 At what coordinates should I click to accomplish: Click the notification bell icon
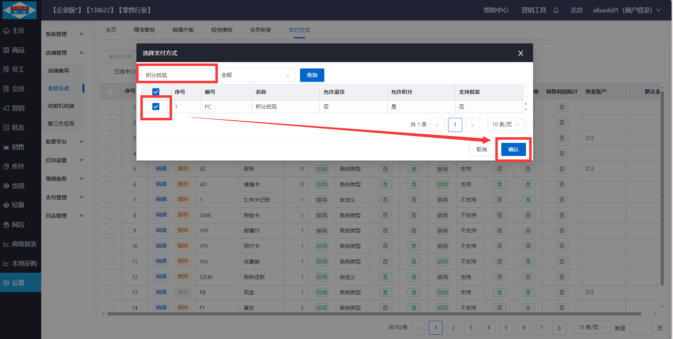click(x=556, y=10)
